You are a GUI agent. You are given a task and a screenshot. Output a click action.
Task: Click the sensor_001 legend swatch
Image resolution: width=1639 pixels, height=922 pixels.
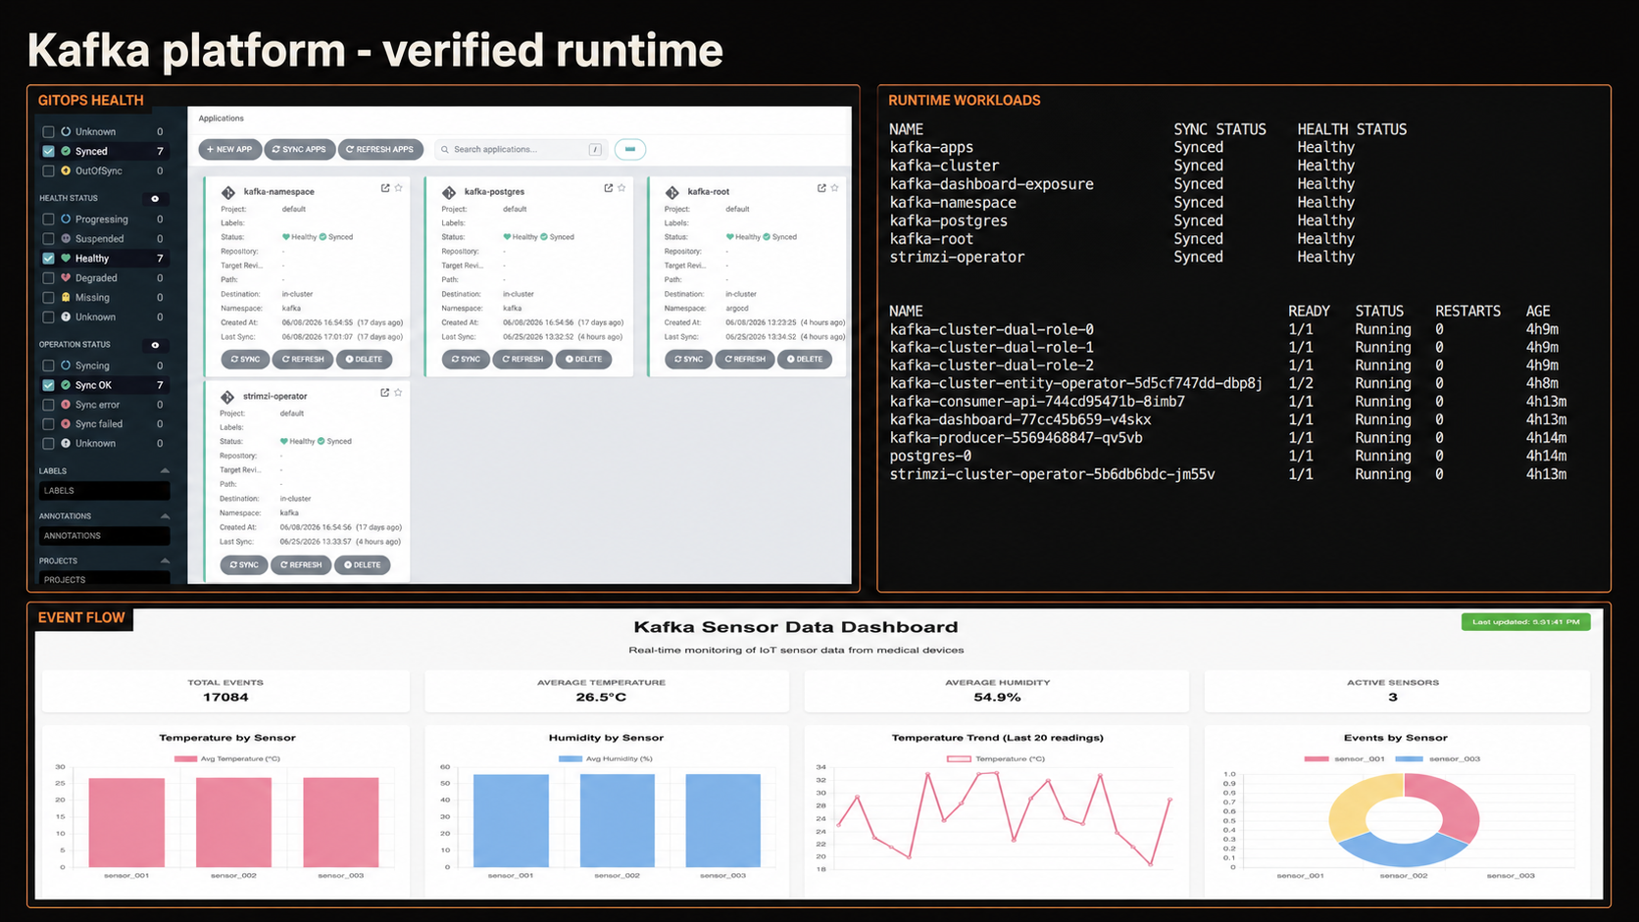tap(1316, 759)
